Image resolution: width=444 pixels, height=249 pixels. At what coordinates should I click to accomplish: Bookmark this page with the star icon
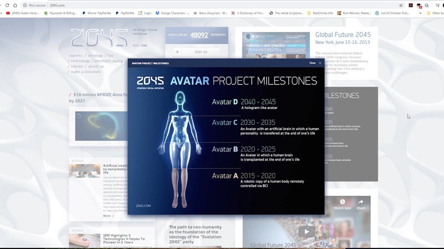401,5
